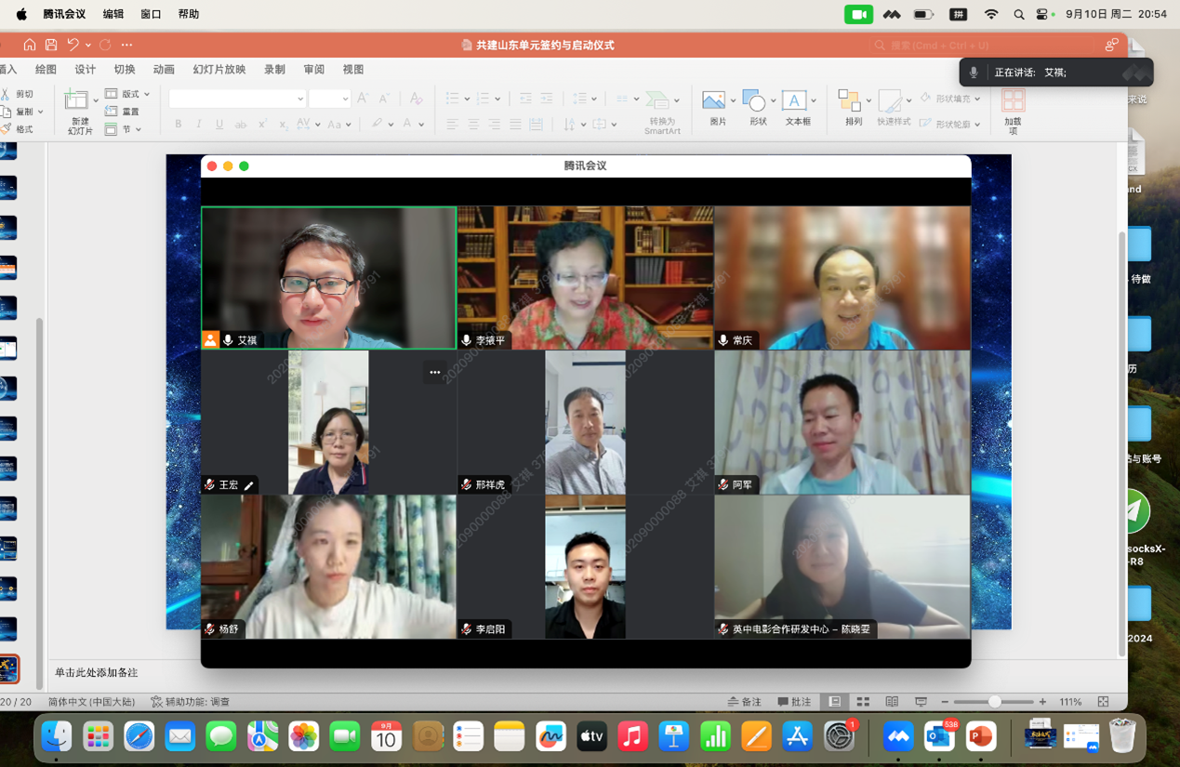This screenshot has height=767, width=1180.
Task: Toggle the 备注 notes pane
Action: [x=745, y=702]
